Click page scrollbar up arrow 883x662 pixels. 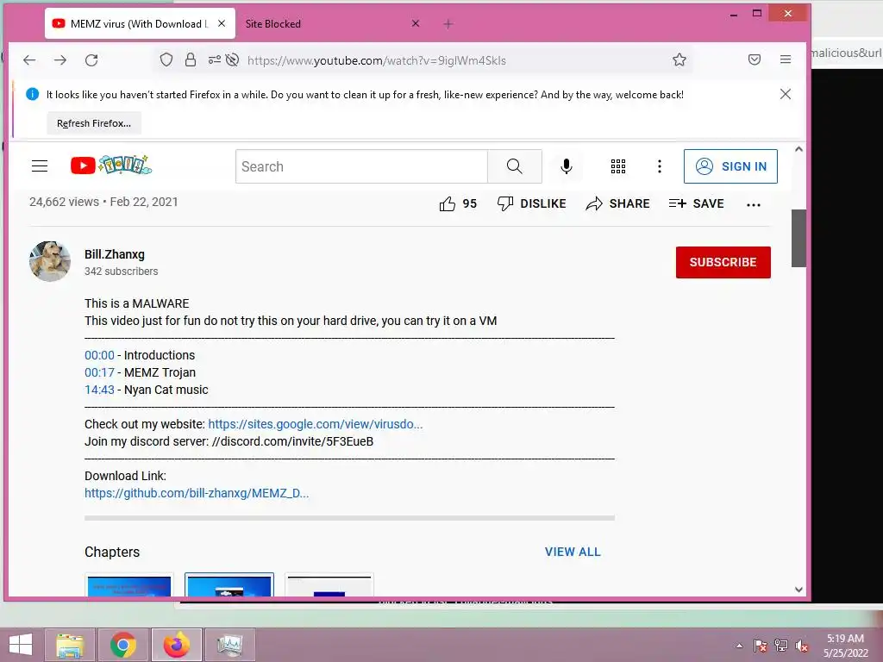click(x=798, y=149)
